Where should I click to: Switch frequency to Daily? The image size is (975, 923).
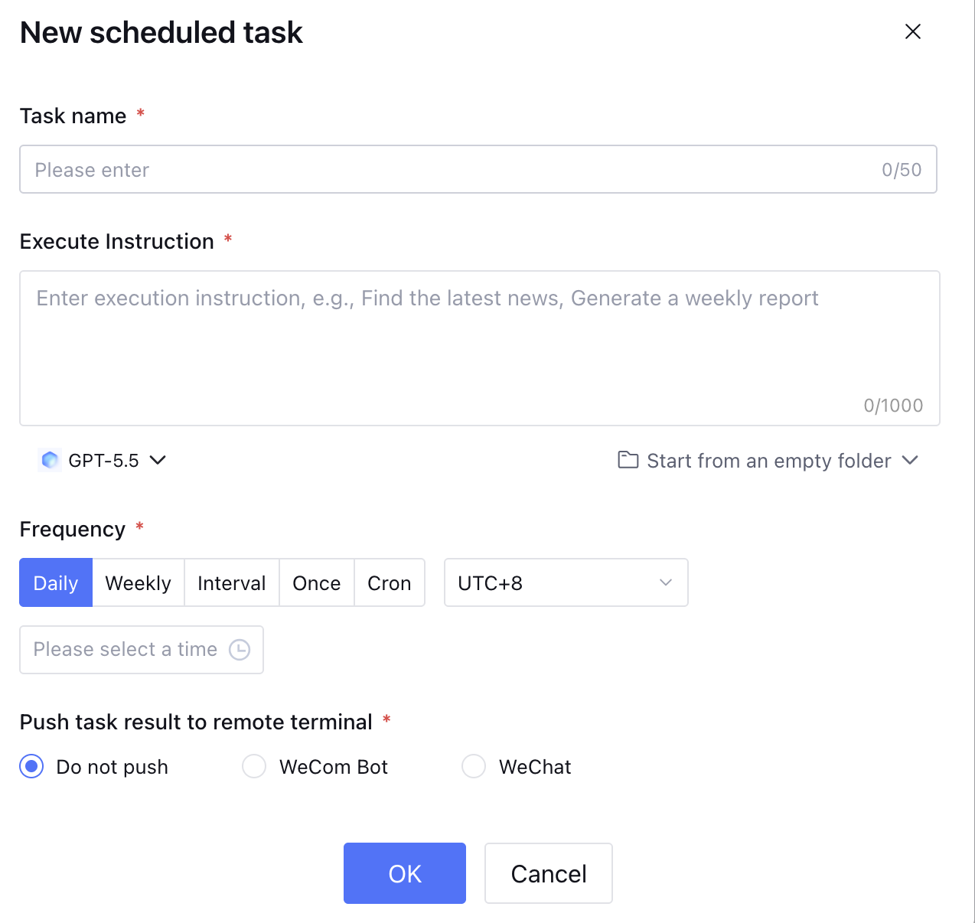(x=56, y=582)
